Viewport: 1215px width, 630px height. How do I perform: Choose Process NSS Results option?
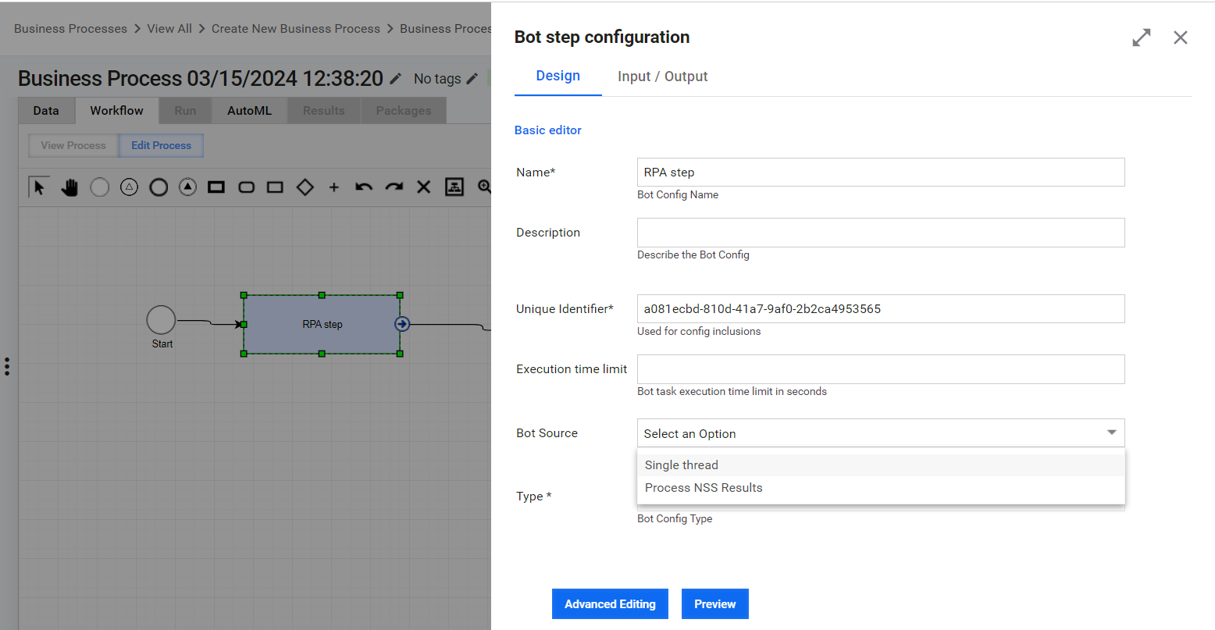point(881,488)
